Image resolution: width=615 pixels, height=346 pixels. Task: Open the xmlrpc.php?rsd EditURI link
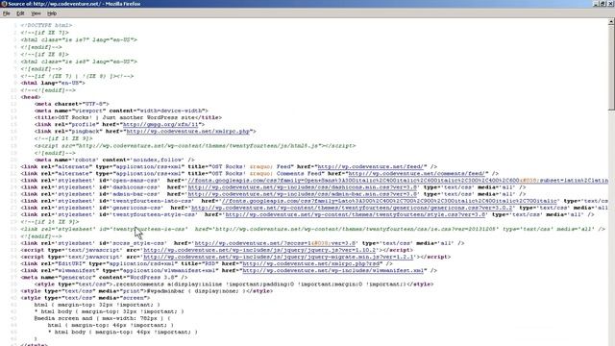312,264
